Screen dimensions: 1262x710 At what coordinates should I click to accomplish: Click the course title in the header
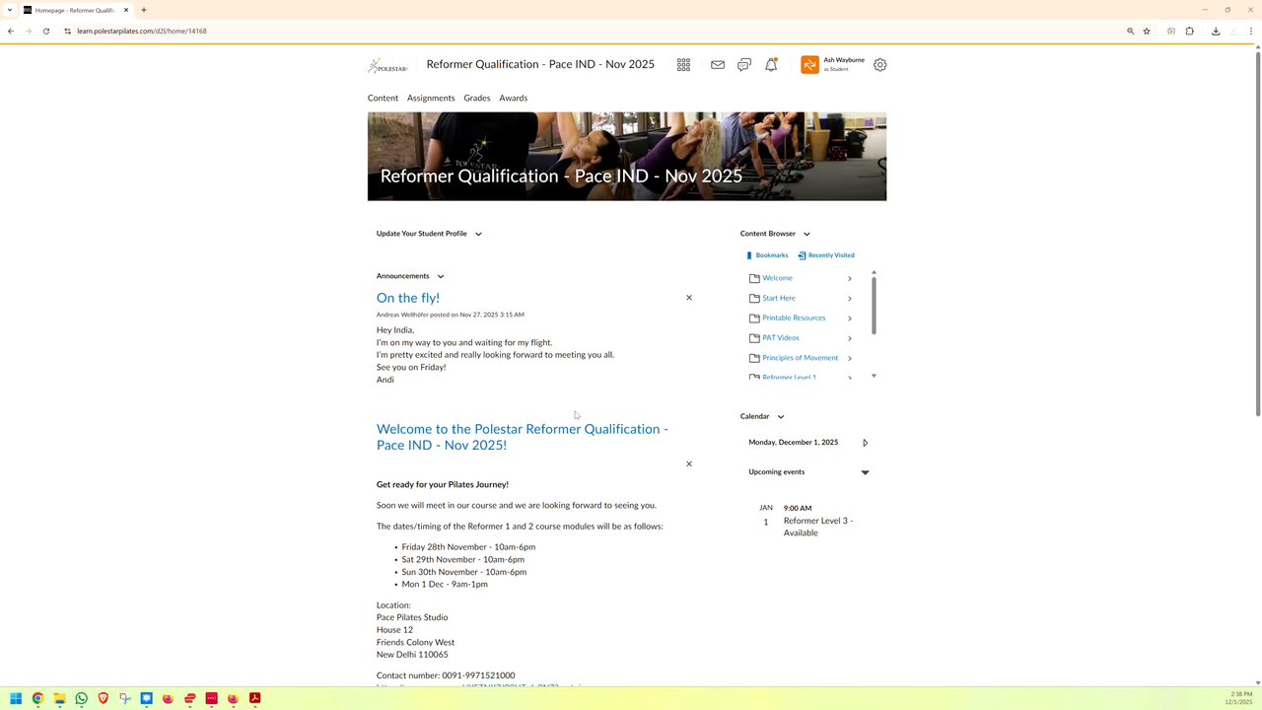pos(540,64)
